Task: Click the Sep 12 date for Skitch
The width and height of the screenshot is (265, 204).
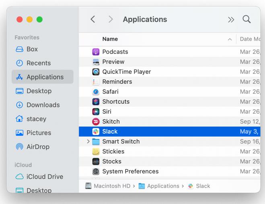Action: (x=250, y=122)
